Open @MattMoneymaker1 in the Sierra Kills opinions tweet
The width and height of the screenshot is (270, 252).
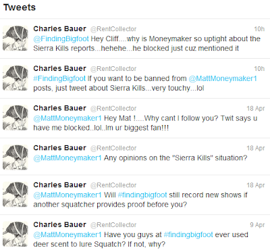click(x=67, y=157)
